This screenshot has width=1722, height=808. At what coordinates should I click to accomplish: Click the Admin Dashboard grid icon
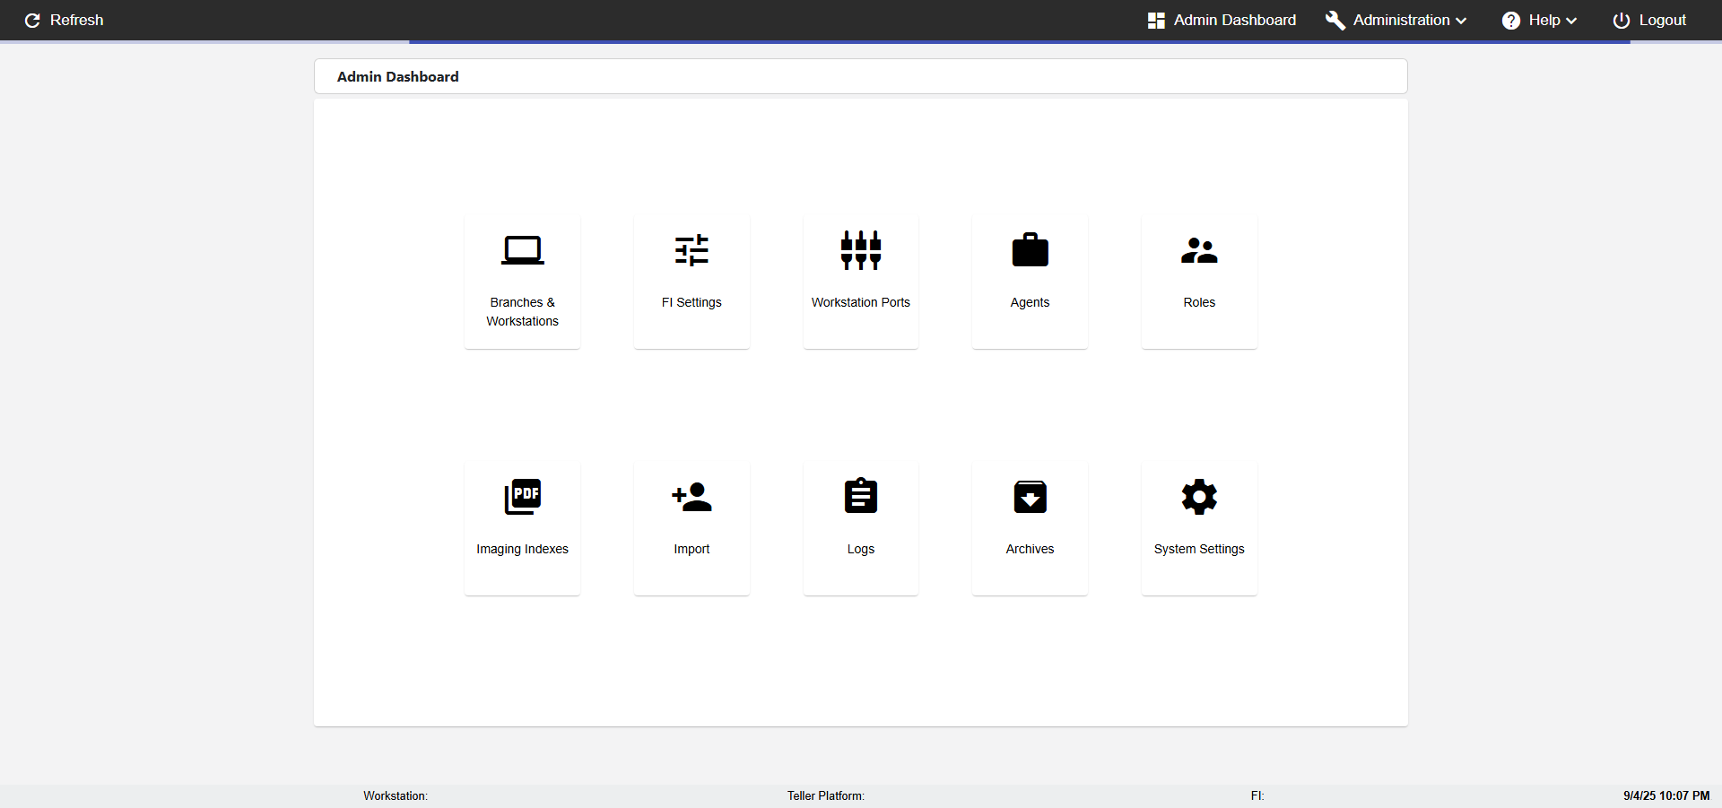[x=1156, y=20]
